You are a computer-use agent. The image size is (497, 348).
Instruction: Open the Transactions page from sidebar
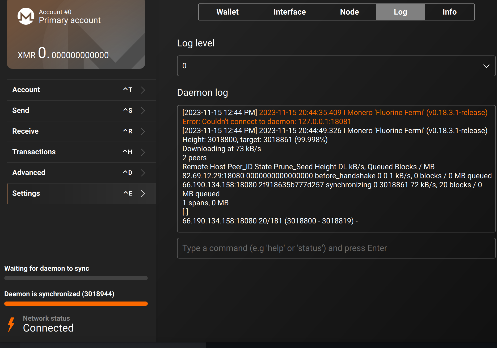(34, 152)
